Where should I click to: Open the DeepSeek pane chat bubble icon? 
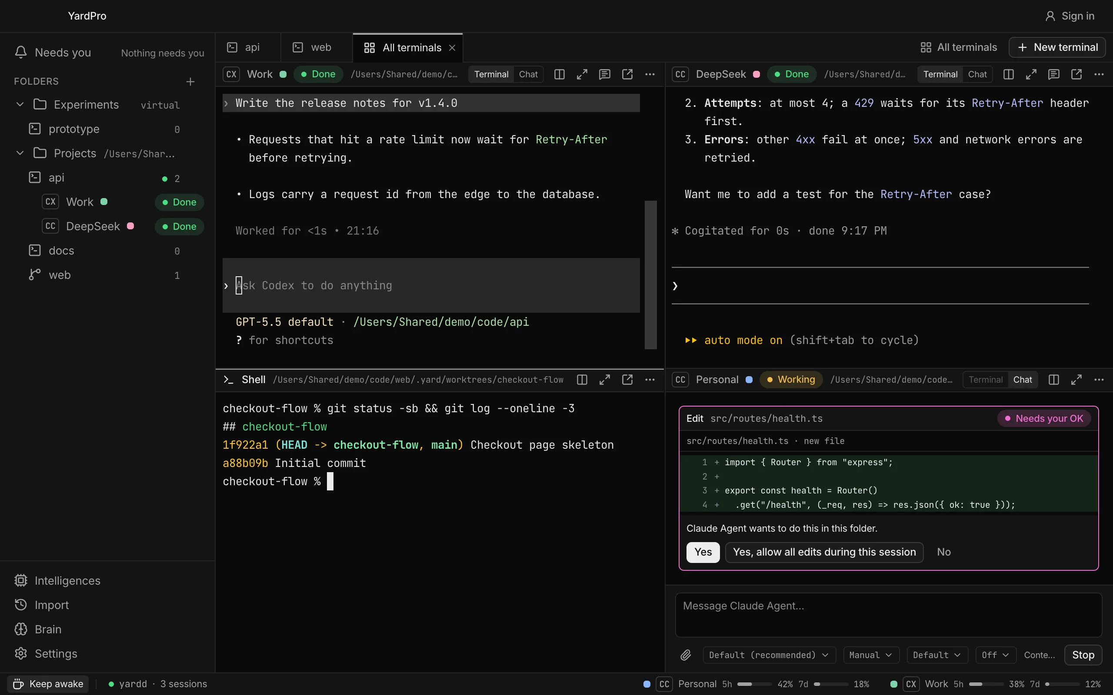coord(1054,74)
